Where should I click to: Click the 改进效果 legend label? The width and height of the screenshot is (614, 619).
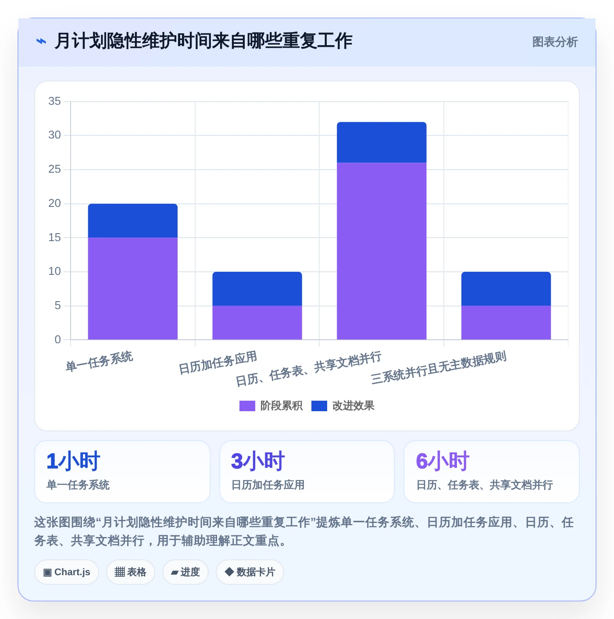(x=353, y=406)
